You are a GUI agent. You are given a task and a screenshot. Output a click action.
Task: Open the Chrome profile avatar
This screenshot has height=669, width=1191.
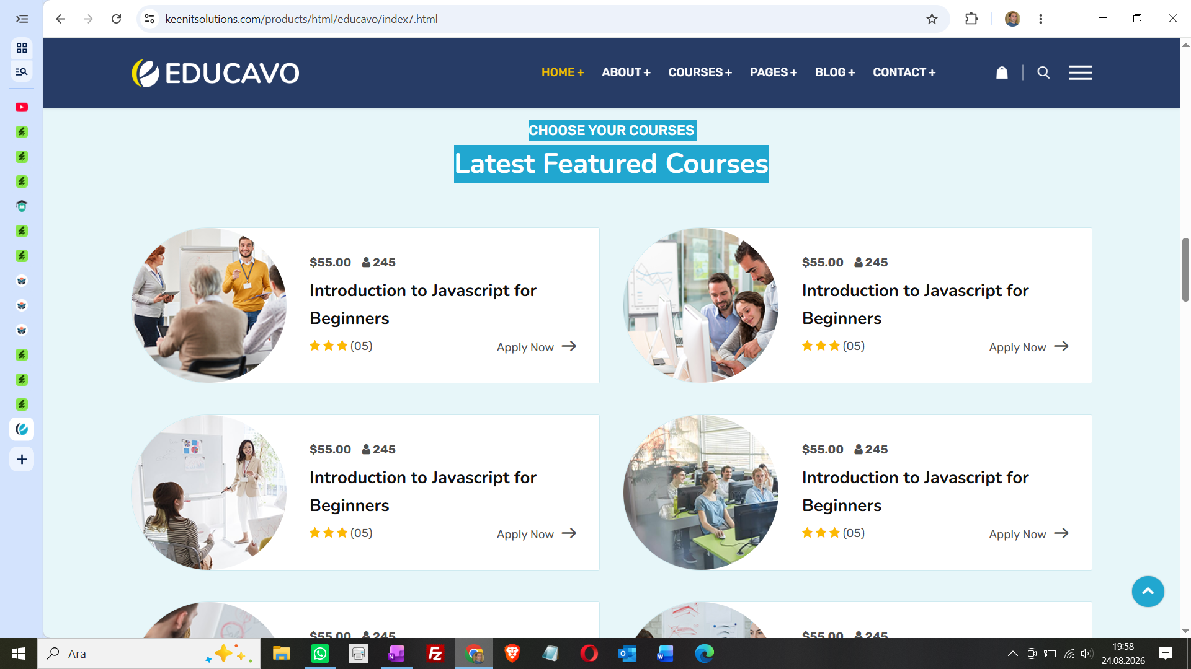click(1012, 19)
